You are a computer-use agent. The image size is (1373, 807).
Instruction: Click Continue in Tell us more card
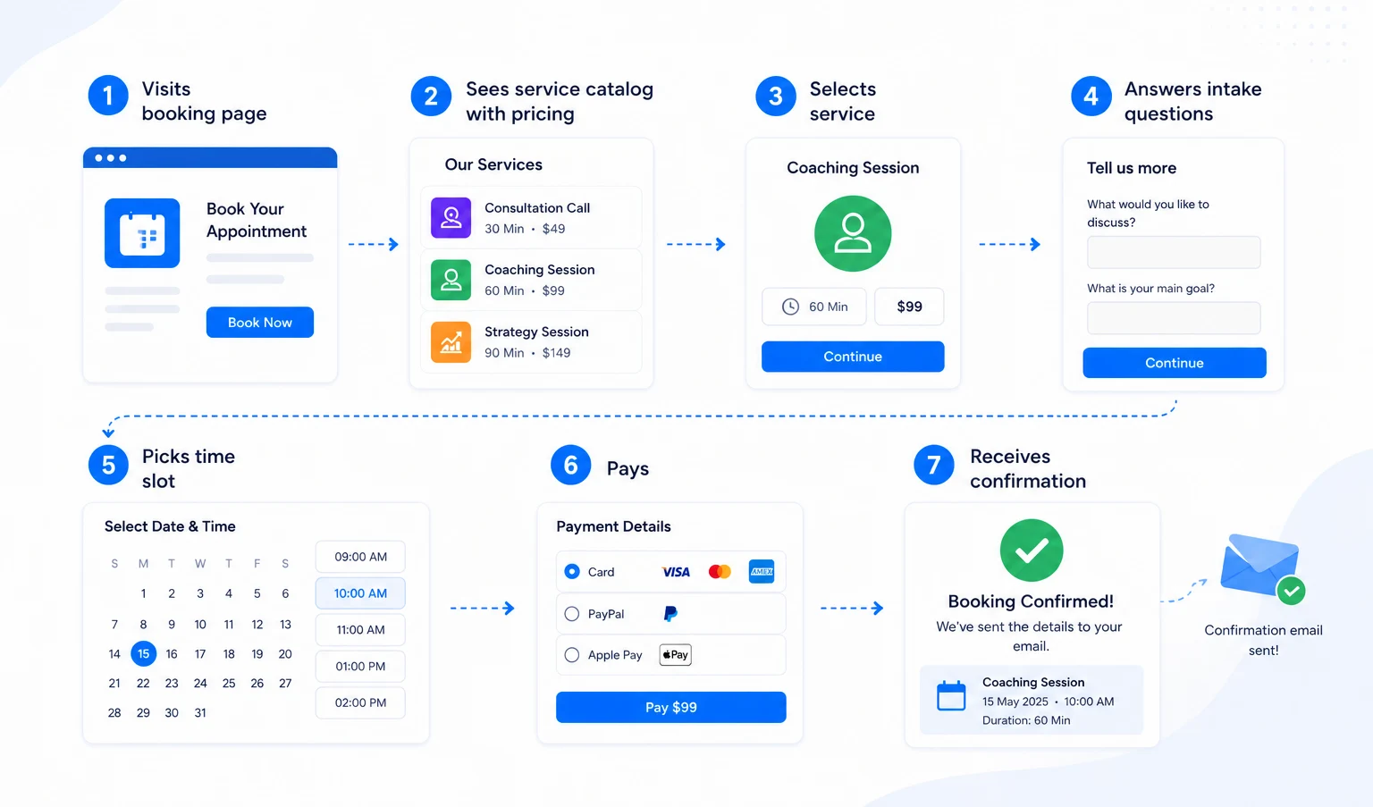[1175, 363]
